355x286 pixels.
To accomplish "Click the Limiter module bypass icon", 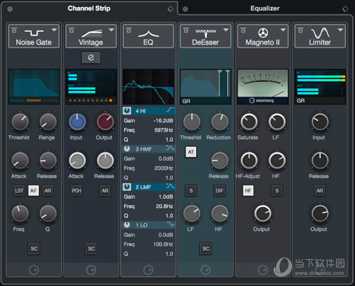I will (x=301, y=30).
